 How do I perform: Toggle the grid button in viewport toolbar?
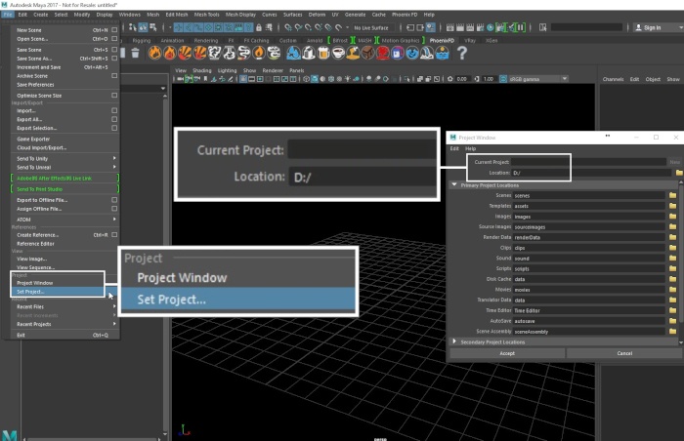pyautogui.click(x=243, y=79)
